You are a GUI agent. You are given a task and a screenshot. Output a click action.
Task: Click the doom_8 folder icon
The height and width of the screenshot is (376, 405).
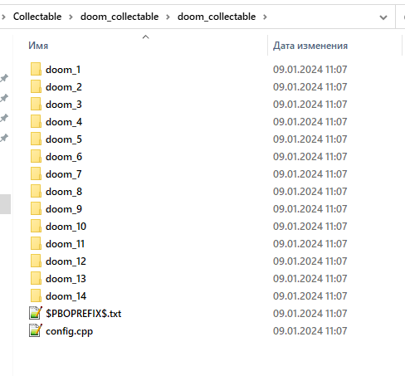tap(36, 191)
